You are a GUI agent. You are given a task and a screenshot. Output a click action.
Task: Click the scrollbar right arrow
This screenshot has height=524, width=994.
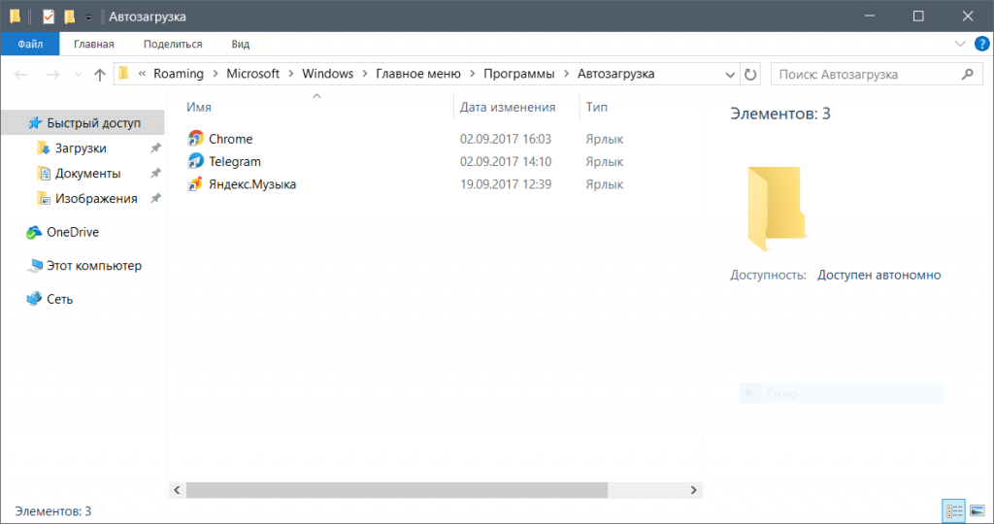(693, 490)
